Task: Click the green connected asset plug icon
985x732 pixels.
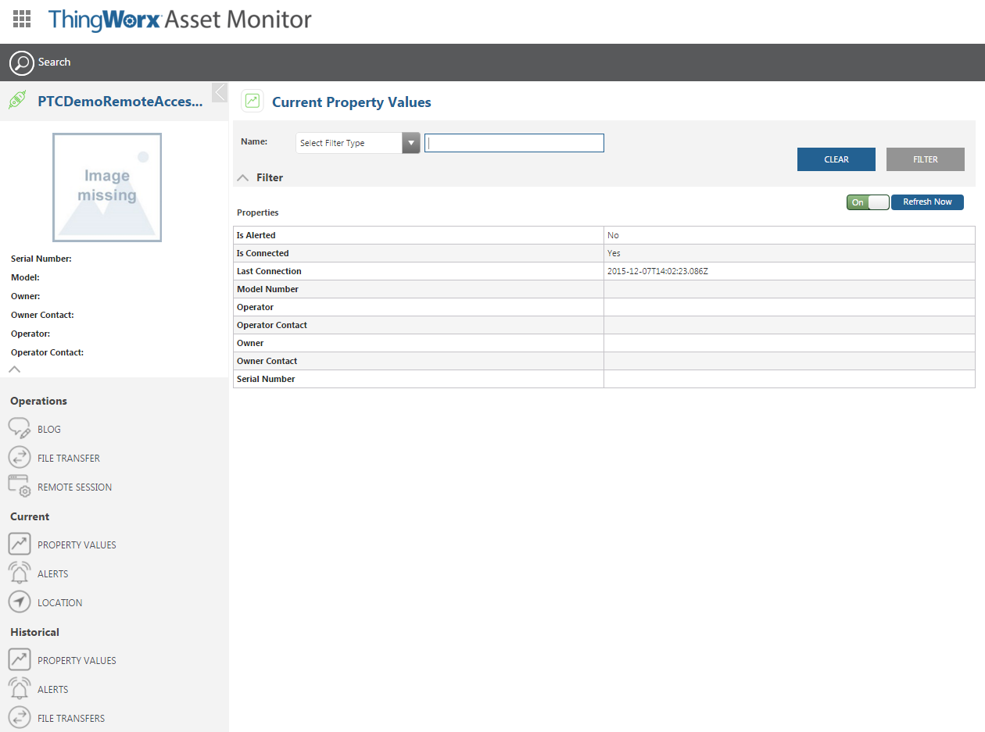Action: click(x=17, y=100)
